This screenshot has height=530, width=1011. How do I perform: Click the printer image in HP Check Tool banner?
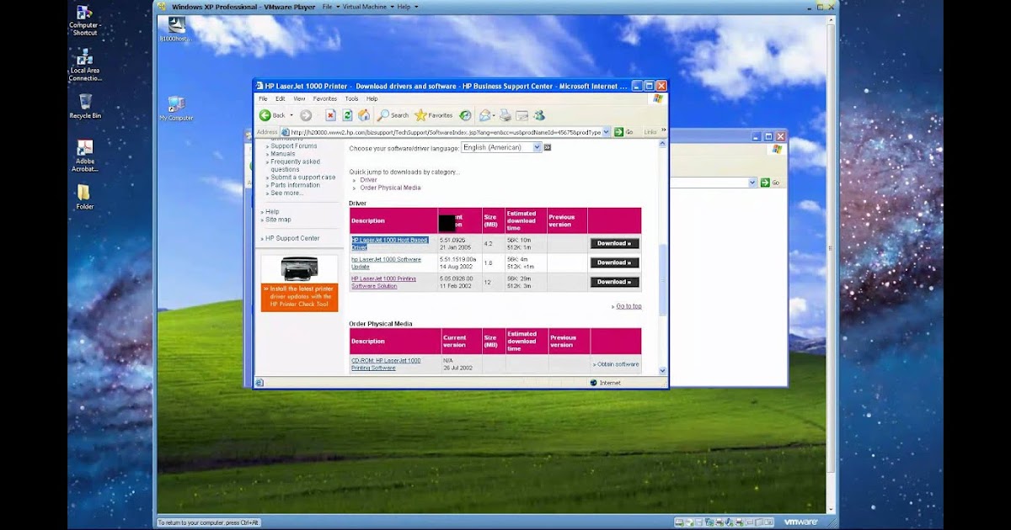[x=300, y=269]
